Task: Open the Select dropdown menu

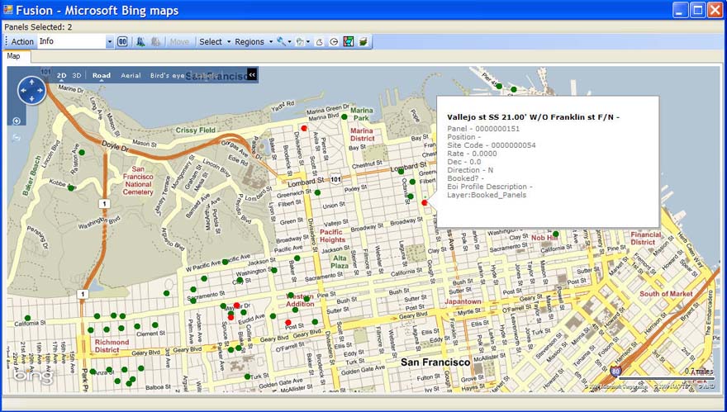Action: pyautogui.click(x=215, y=42)
